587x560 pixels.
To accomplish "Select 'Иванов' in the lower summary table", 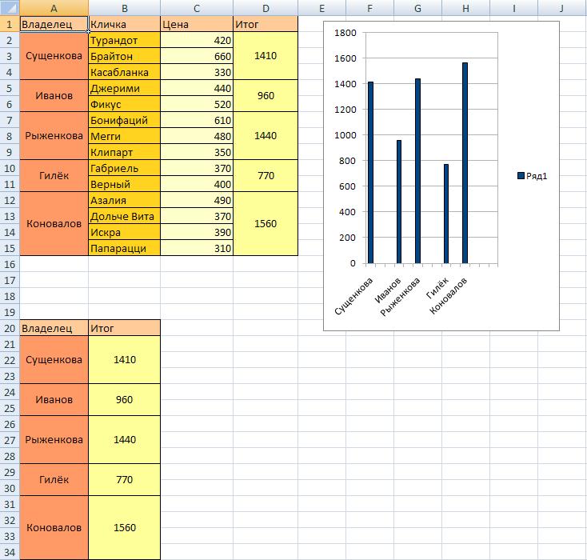I will click(x=54, y=400).
